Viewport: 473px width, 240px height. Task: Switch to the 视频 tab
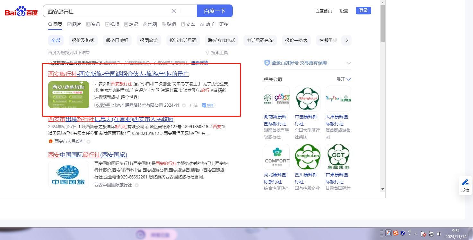(112, 24)
